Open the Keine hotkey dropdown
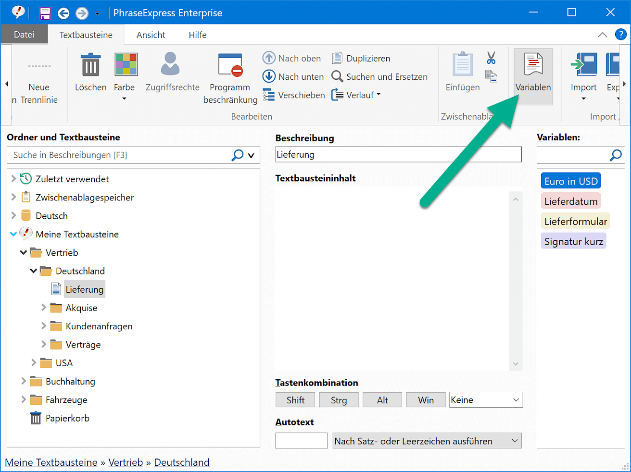 coord(486,400)
